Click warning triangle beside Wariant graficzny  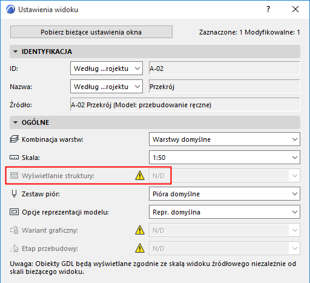(x=140, y=230)
